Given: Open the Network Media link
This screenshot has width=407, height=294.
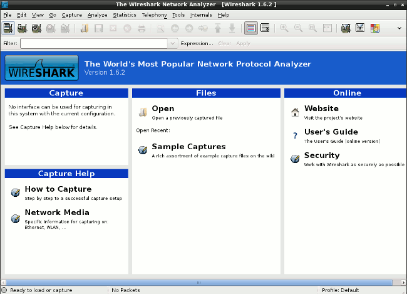Looking at the screenshot, I should pos(57,213).
